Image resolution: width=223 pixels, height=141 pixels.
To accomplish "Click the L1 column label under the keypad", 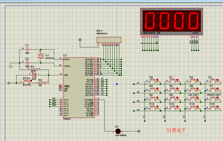I will pos(144,117).
